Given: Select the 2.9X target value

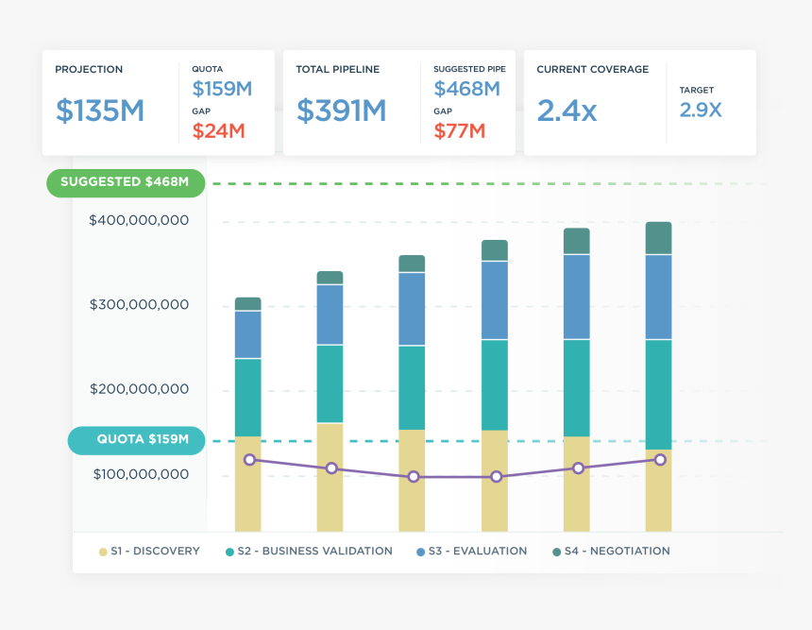Looking at the screenshot, I should (x=701, y=110).
